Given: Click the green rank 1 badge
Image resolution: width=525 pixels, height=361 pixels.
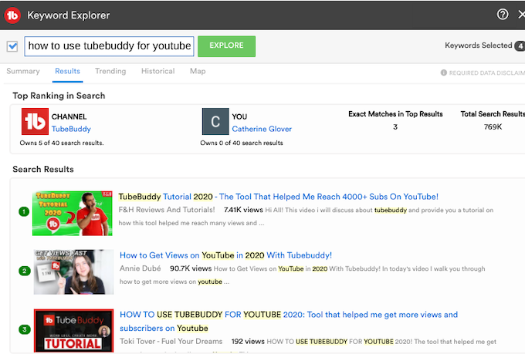Looking at the screenshot, I should point(24,211).
